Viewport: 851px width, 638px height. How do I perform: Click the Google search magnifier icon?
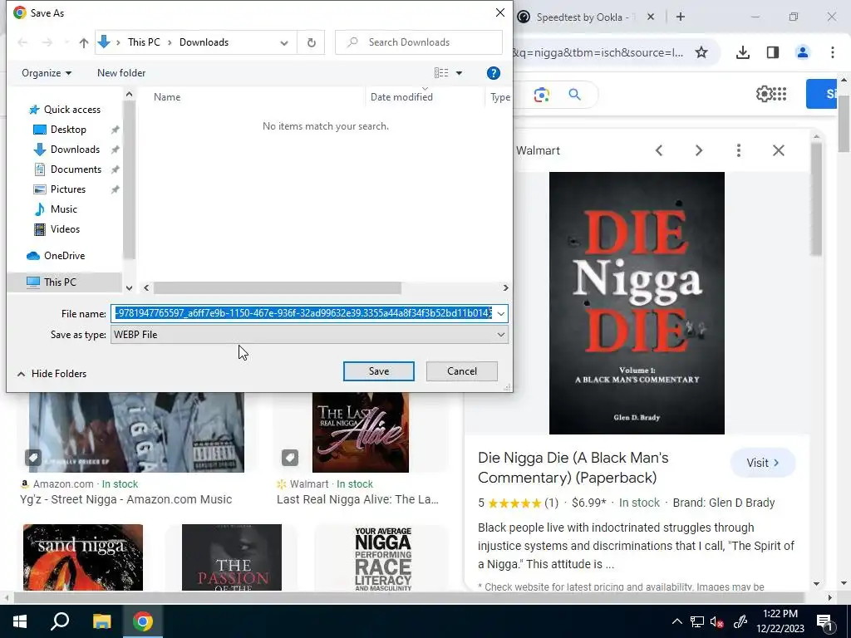click(574, 95)
